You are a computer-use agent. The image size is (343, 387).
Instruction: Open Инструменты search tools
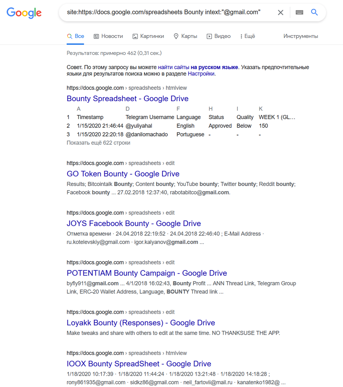[301, 36]
